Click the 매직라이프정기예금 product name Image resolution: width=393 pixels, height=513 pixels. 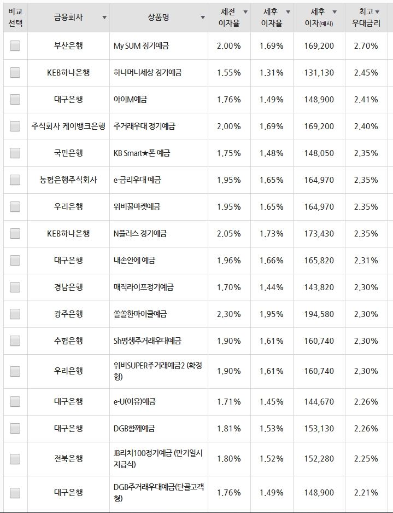[x=143, y=287]
